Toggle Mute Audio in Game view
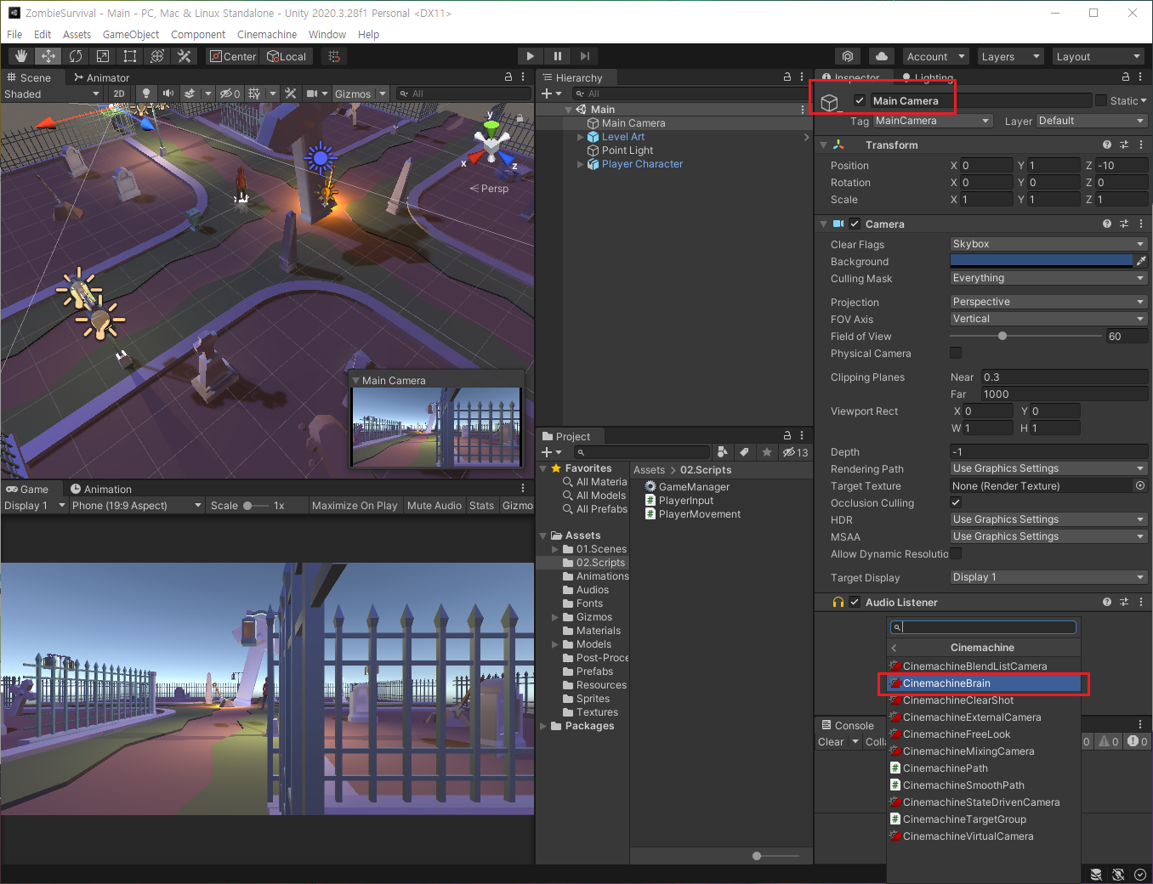1153x884 pixels. [x=435, y=505]
